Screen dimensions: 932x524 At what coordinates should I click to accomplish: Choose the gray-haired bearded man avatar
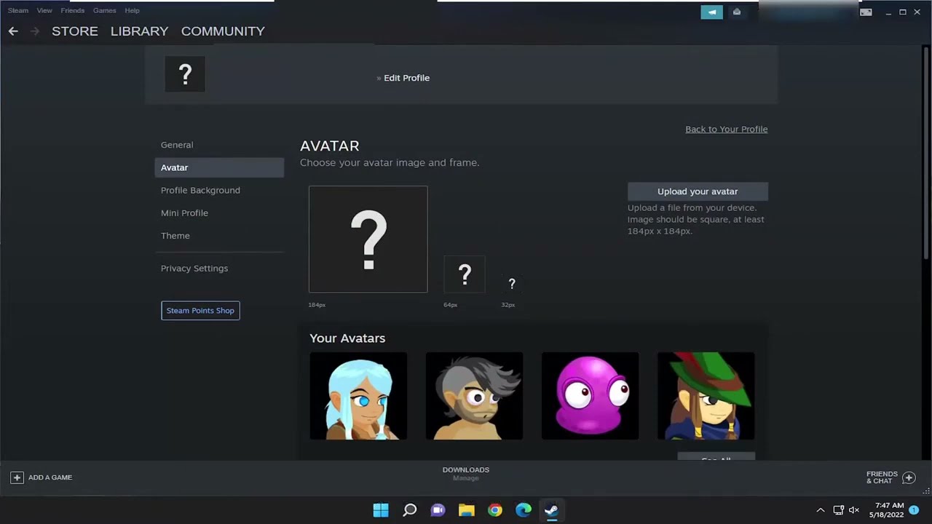474,396
